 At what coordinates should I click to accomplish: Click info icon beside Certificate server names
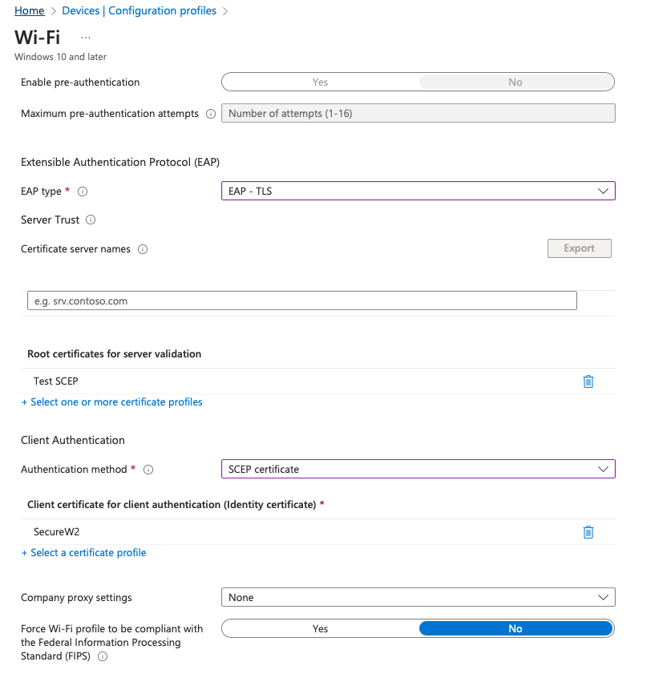pos(143,249)
